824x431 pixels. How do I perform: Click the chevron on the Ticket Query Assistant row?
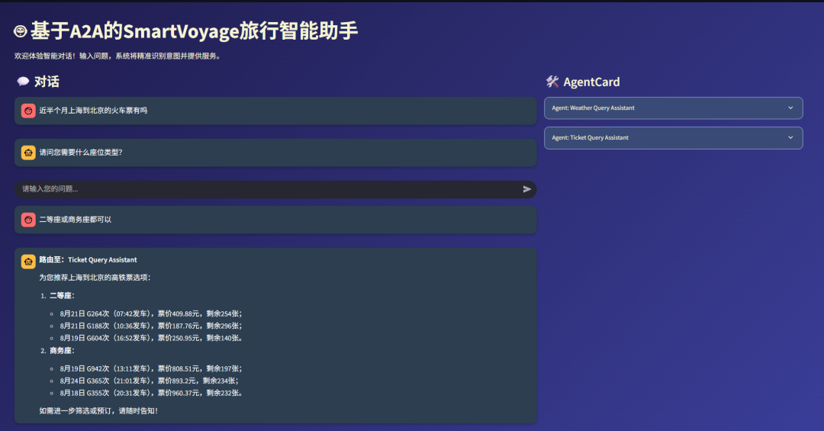790,138
